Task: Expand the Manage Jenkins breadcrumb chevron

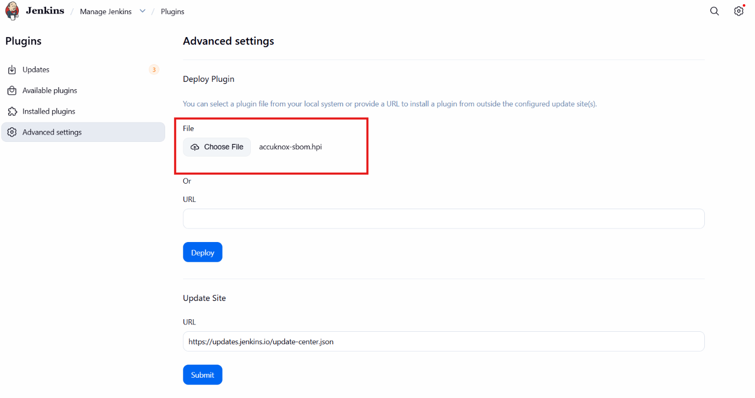Action: (x=142, y=11)
